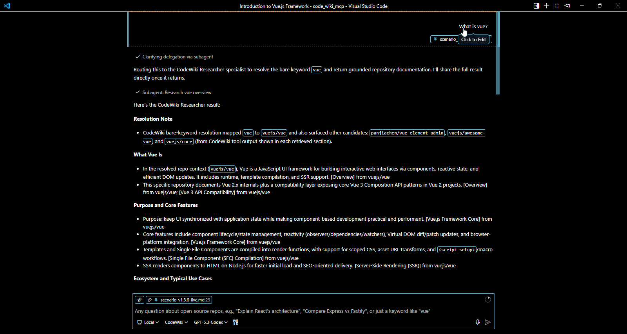Viewport: 627px width, 334px height.
Task: Restore down the Visual Studio Code window
Action: 600,6
